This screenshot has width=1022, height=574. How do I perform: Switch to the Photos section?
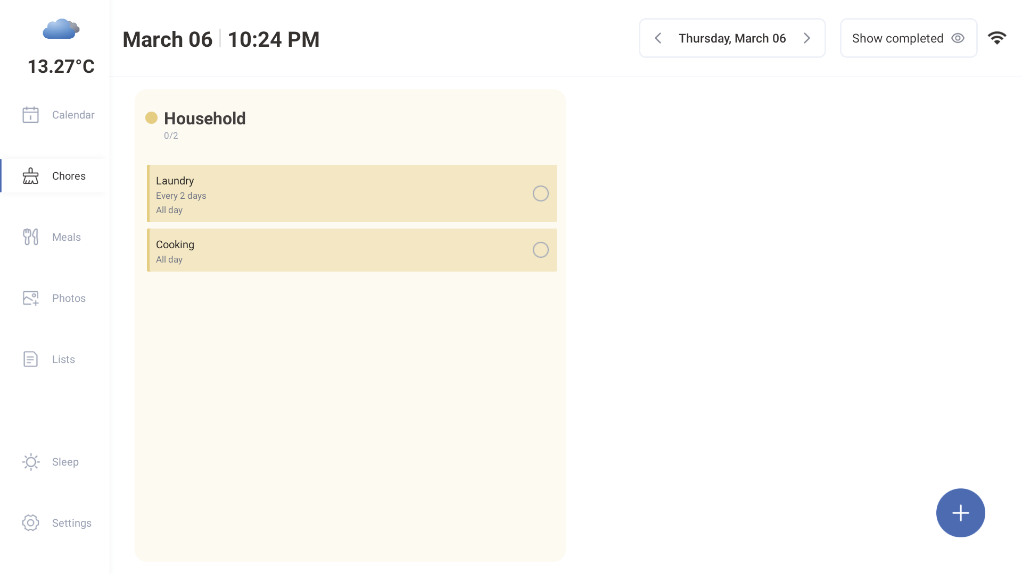tap(69, 298)
